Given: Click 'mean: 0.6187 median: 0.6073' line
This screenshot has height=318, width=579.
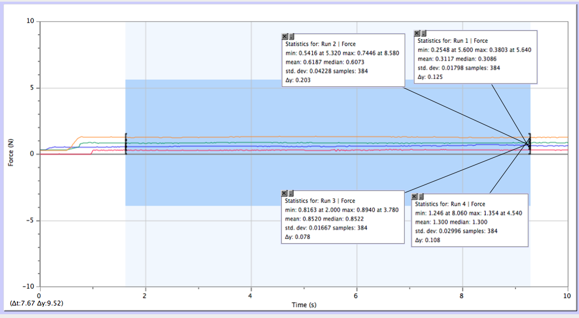Looking at the screenshot, I should click(x=325, y=62).
